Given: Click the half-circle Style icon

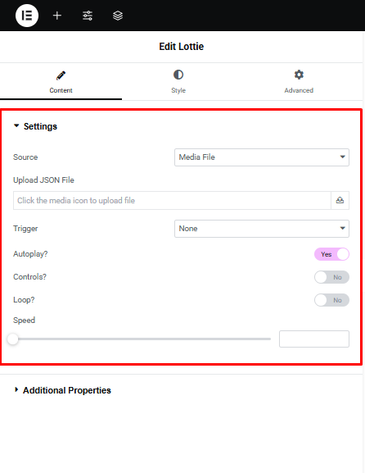Looking at the screenshot, I should [x=178, y=75].
